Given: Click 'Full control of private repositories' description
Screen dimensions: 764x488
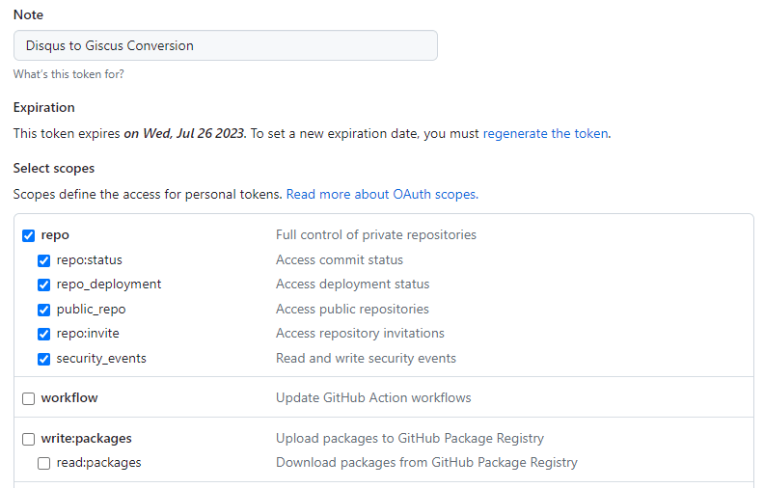Looking at the screenshot, I should click(376, 235).
